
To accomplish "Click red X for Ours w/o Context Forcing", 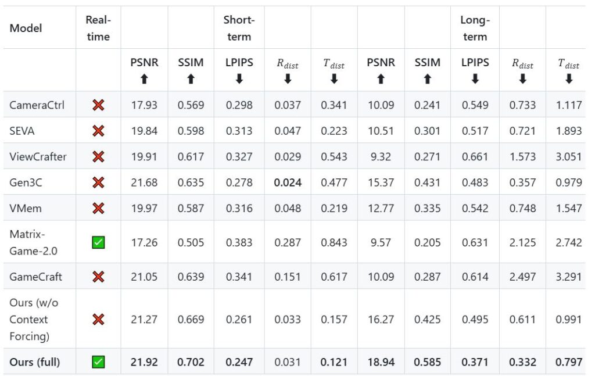I will pyautogui.click(x=98, y=319).
